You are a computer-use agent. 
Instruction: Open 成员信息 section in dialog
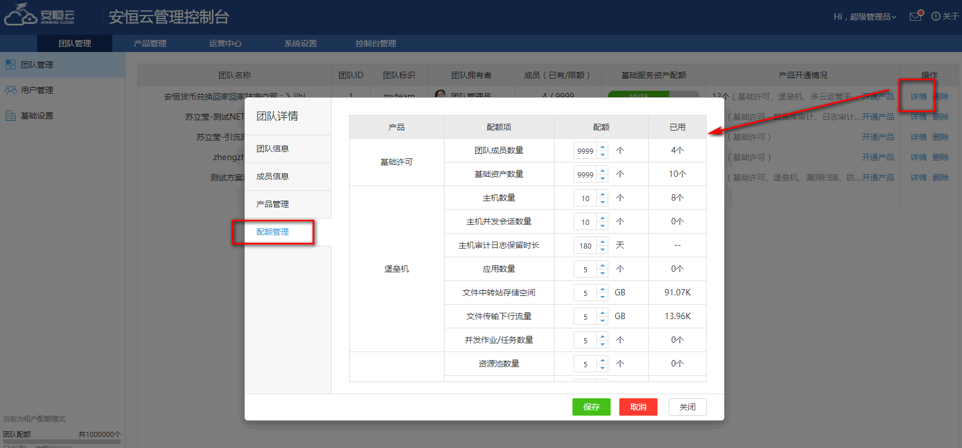(288, 176)
